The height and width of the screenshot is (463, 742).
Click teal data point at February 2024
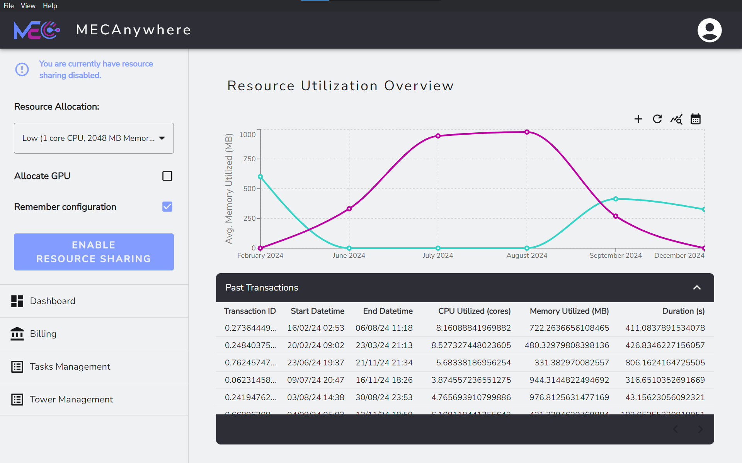[x=260, y=177]
